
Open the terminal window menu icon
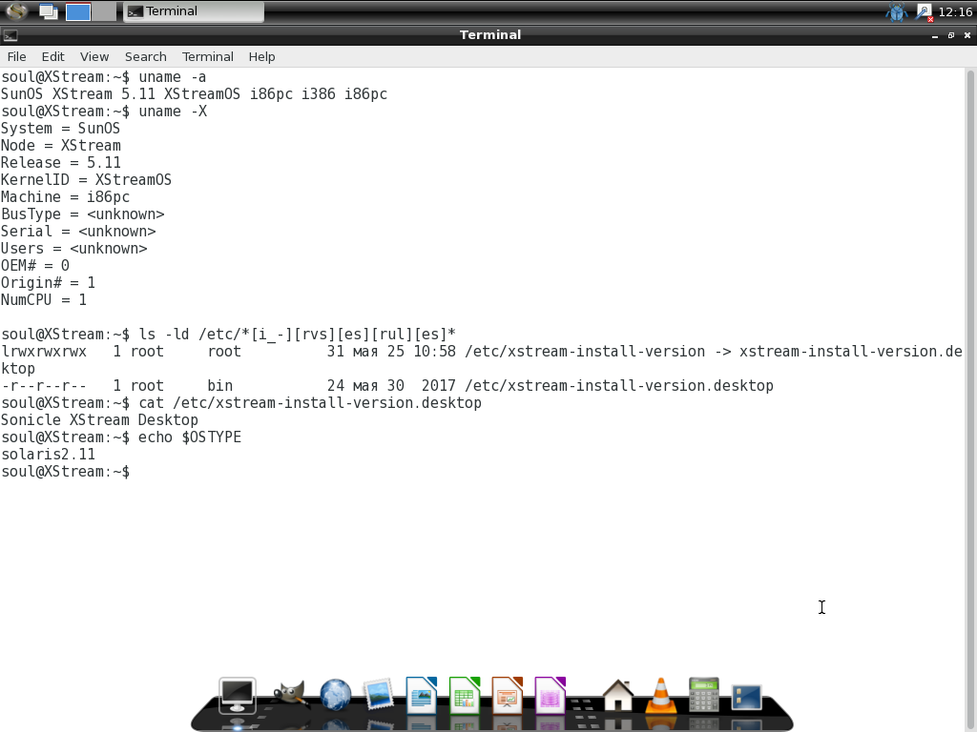pos(10,35)
